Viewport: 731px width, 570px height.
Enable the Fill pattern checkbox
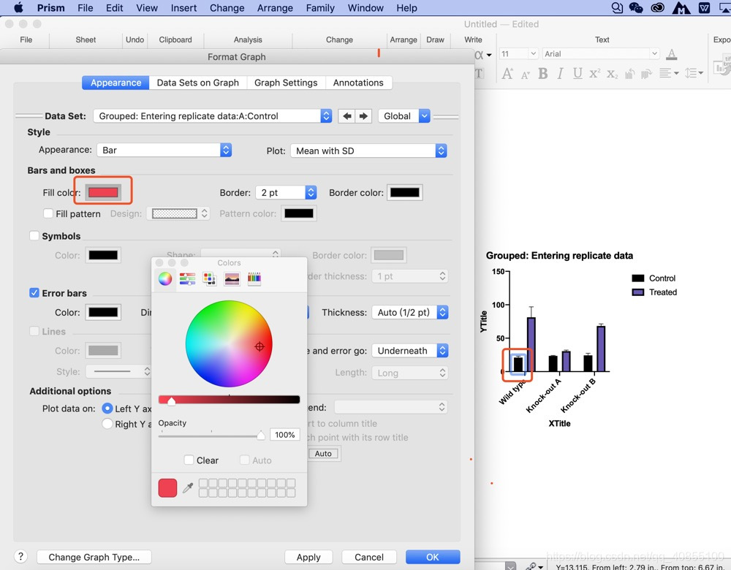point(48,213)
